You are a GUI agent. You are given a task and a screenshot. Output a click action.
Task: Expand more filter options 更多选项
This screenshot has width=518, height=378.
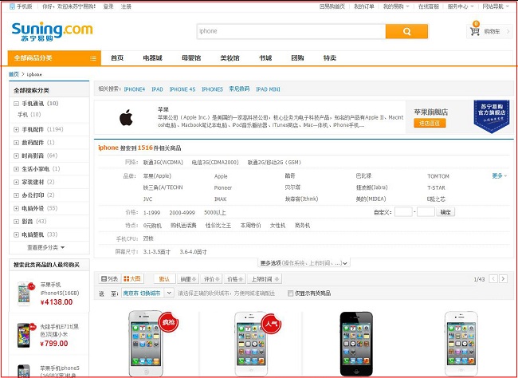pos(304,263)
